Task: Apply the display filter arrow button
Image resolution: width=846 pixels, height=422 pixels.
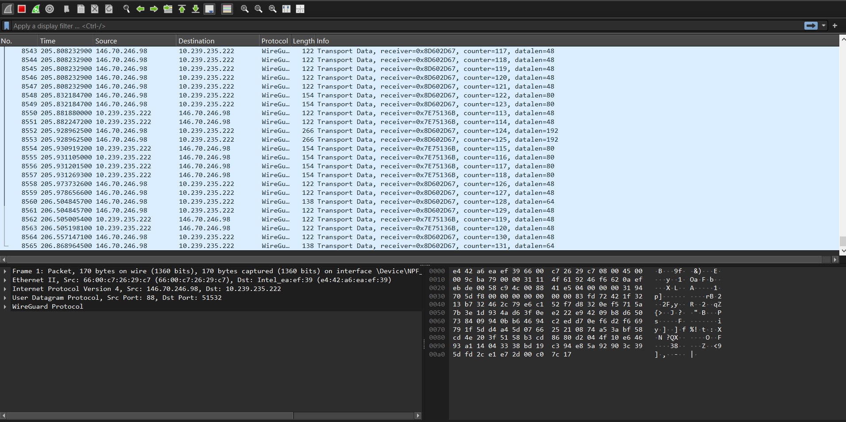Action: coord(811,26)
